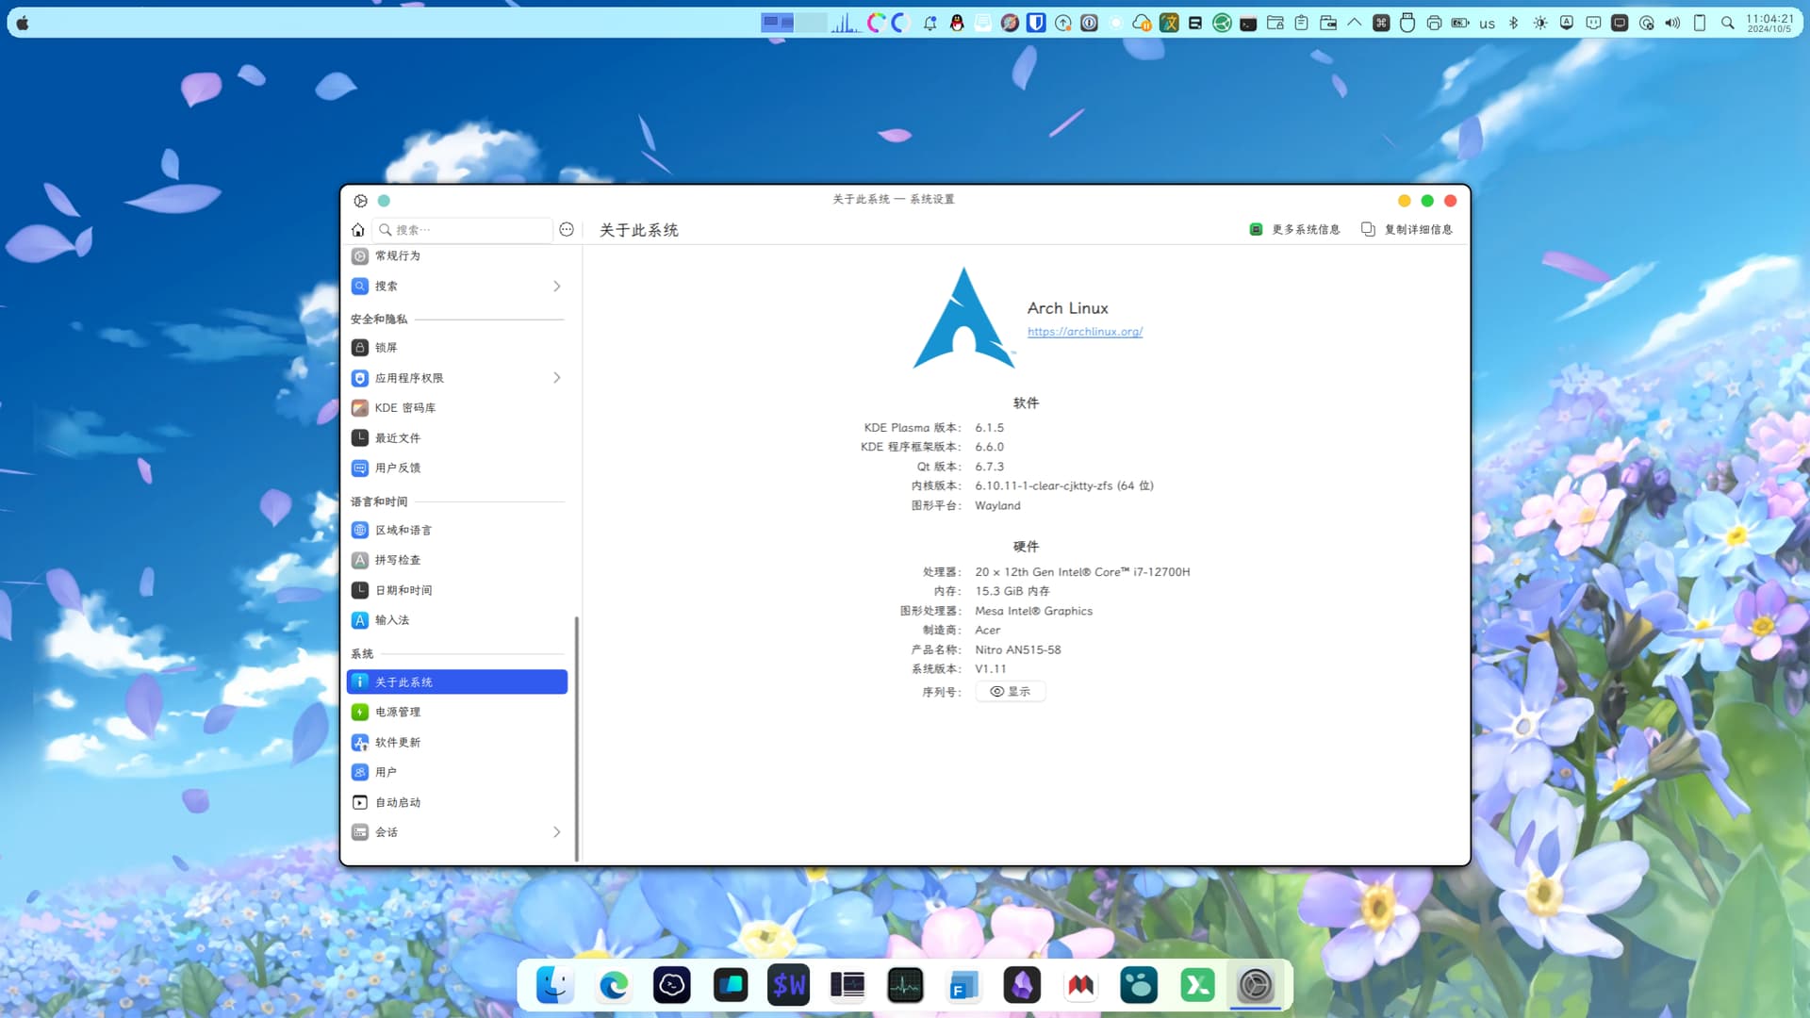Open the spotlight search icon in menu bar
This screenshot has width=1810, height=1018.
(x=1728, y=24)
